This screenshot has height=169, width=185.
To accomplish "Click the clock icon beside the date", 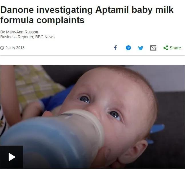I will [2, 48].
